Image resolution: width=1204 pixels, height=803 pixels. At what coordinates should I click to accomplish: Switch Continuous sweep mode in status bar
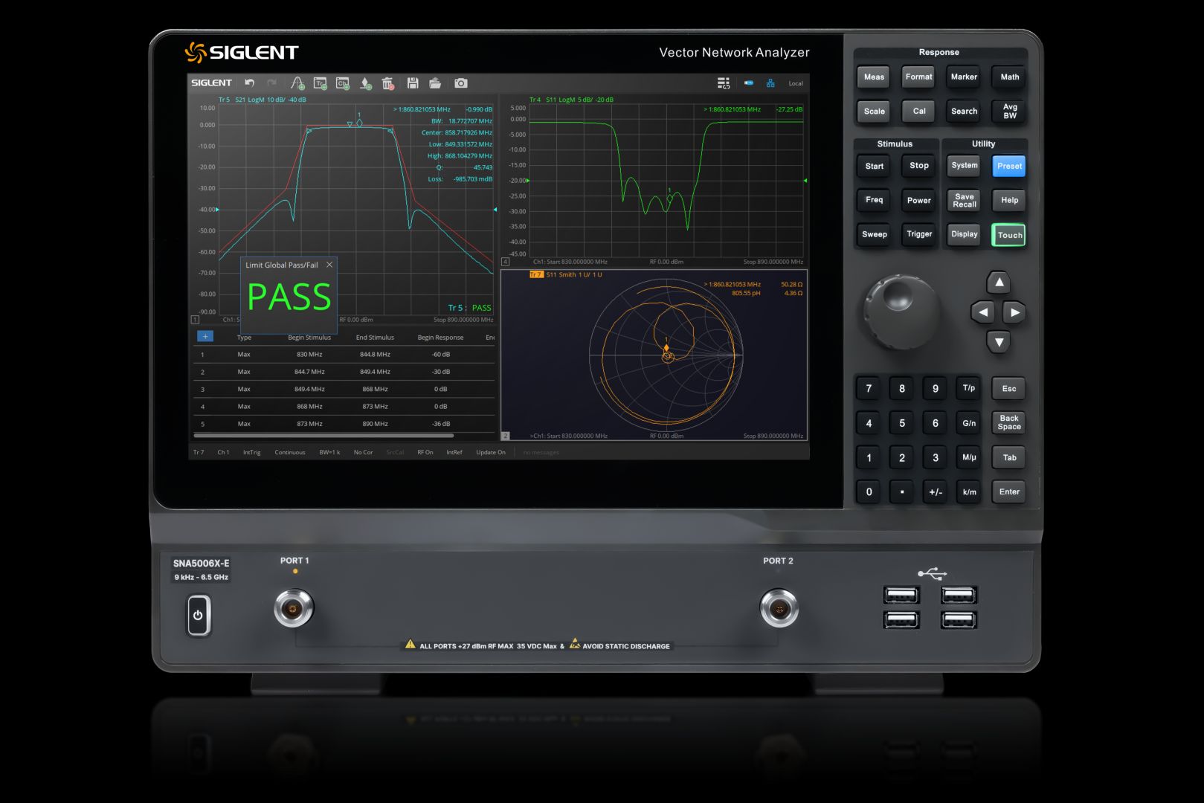coord(289,452)
